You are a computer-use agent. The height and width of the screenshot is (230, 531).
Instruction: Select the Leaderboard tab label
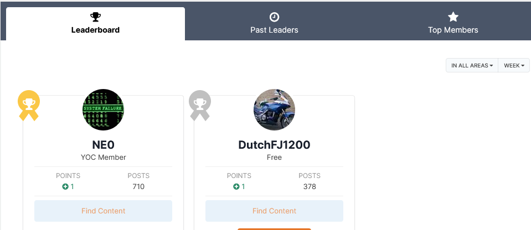point(95,30)
